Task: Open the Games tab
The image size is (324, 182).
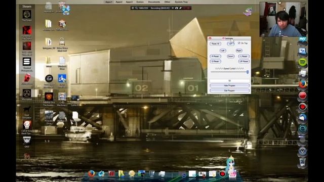Action: pyautogui.click(x=140, y=2)
